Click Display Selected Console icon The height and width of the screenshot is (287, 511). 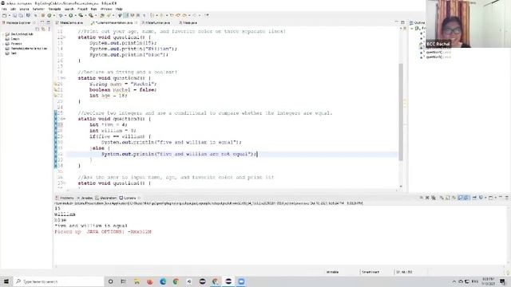coord(481,198)
